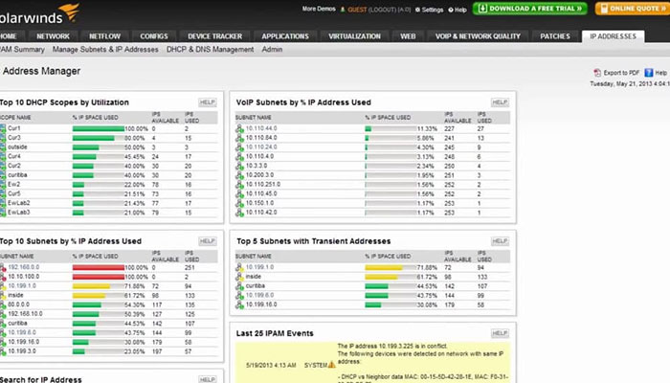Screen dimensions: 670x383
Task: Click the SolarWinds logo flame
Action: coord(70,11)
